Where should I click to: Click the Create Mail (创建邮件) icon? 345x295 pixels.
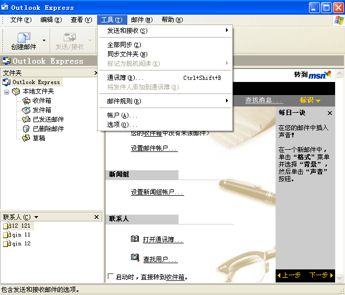24,38
